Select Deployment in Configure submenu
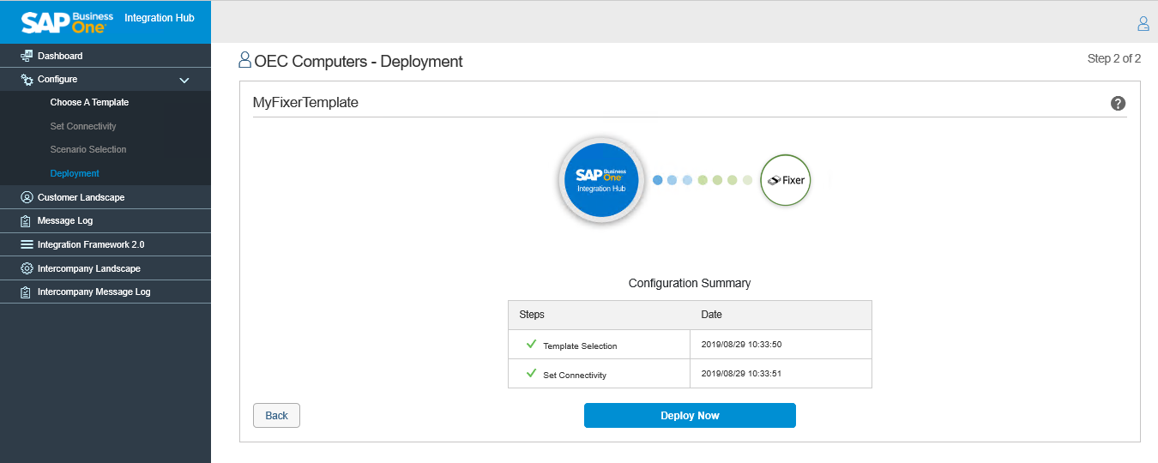The height and width of the screenshot is (463, 1158). click(x=75, y=174)
